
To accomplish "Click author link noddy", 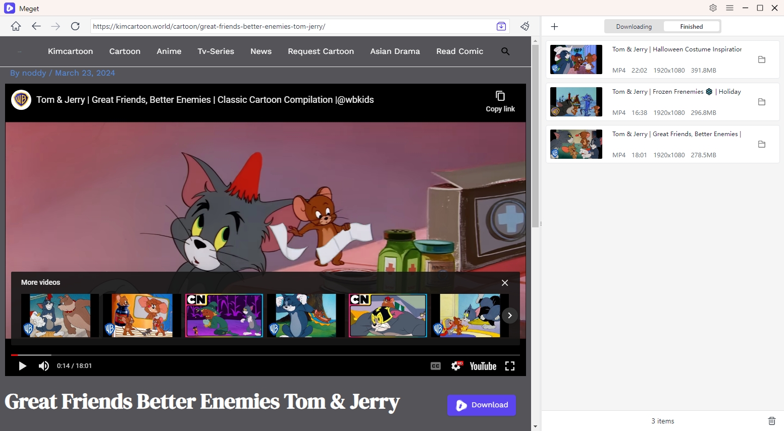I will [x=34, y=73].
